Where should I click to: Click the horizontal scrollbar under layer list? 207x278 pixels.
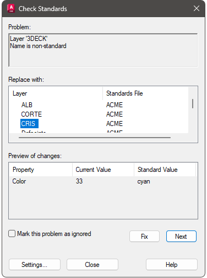pyautogui.click(x=95, y=138)
